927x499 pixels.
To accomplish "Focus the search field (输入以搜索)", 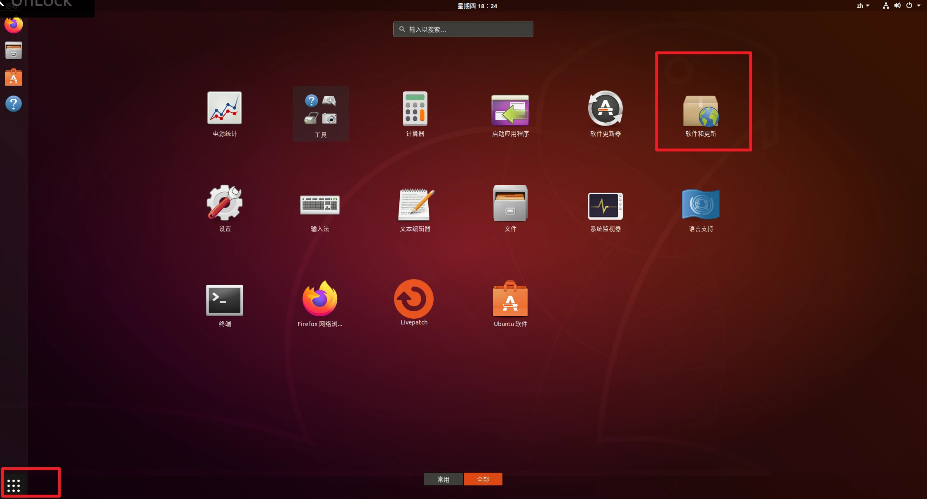I will tap(463, 29).
